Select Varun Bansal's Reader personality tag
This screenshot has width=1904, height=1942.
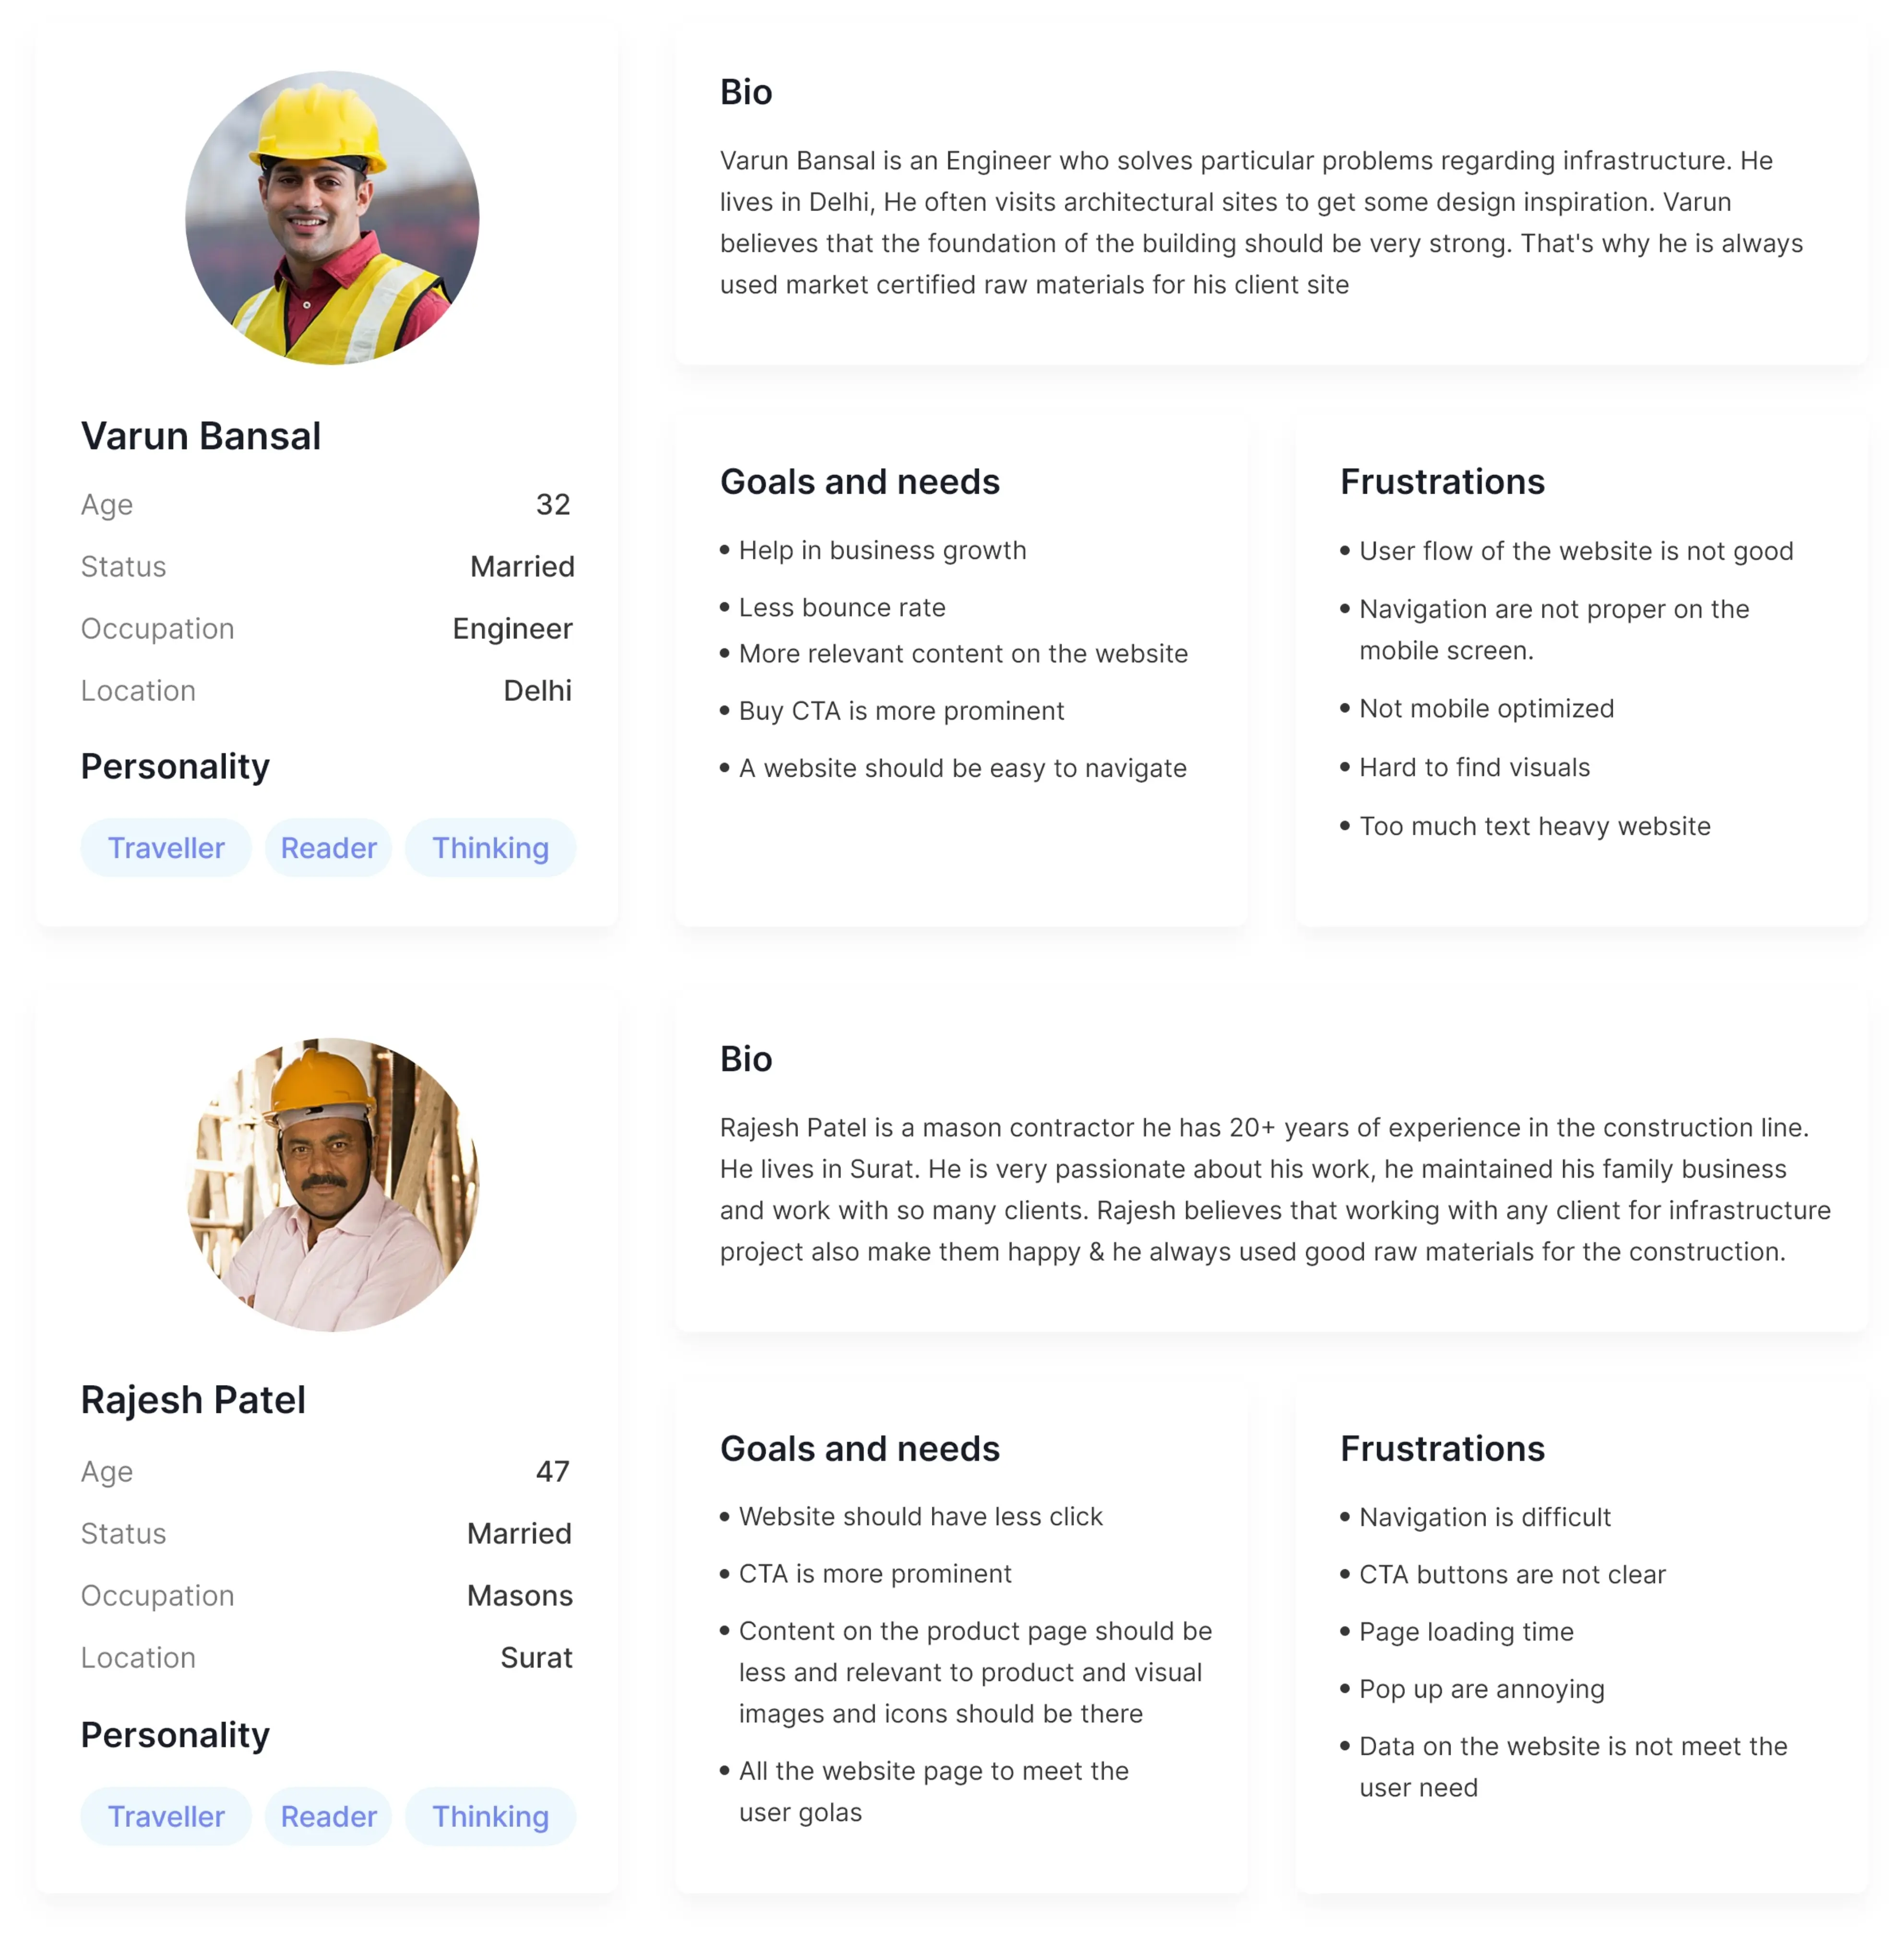(x=328, y=848)
